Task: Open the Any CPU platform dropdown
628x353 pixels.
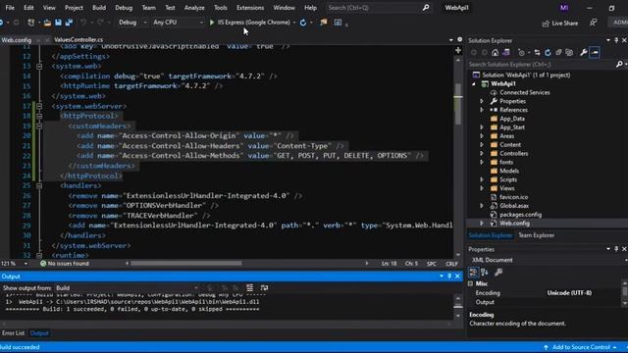Action: click(178, 23)
